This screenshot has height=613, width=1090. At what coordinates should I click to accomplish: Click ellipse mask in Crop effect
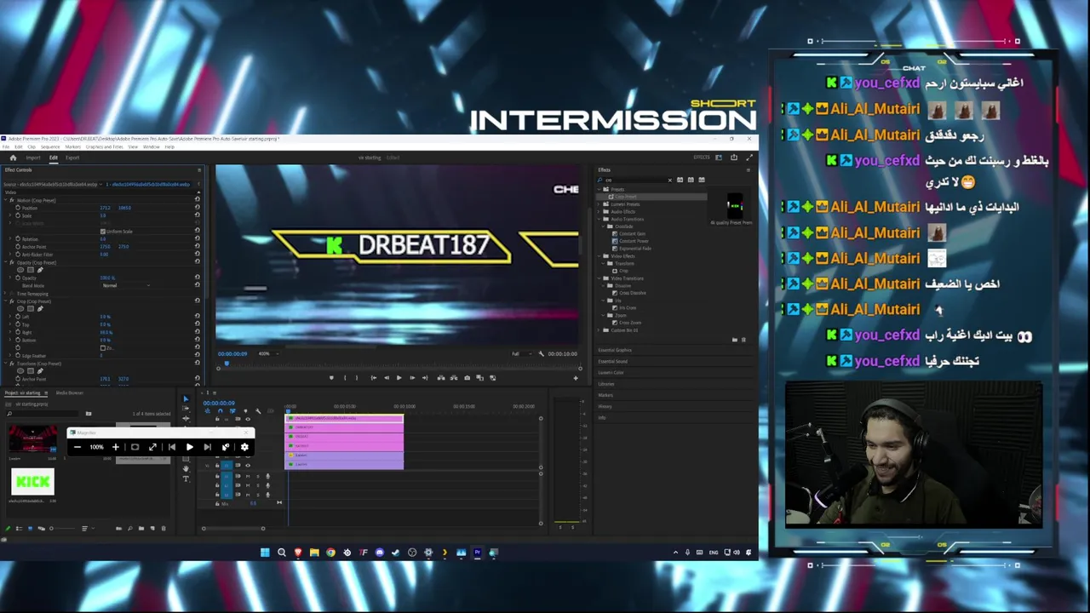pos(20,309)
